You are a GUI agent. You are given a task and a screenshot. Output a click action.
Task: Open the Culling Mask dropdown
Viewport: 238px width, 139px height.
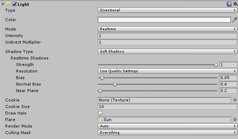click(x=167, y=133)
